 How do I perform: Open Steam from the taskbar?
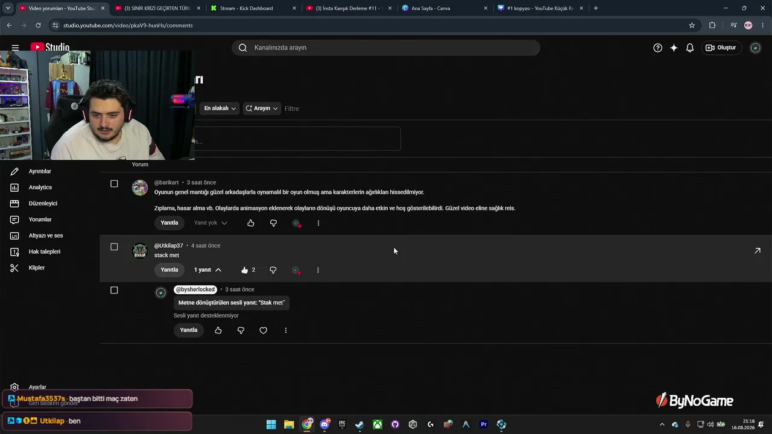359,424
